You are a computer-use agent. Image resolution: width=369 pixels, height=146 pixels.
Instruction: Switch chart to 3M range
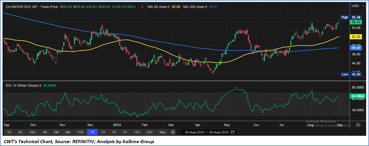(56, 132)
